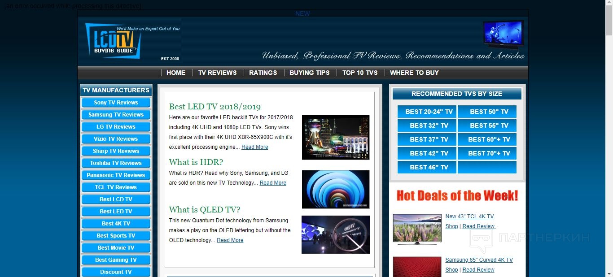The image size is (613, 277).
Task: Click the scrollbar down arrow
Action: pyautogui.click(x=609, y=273)
